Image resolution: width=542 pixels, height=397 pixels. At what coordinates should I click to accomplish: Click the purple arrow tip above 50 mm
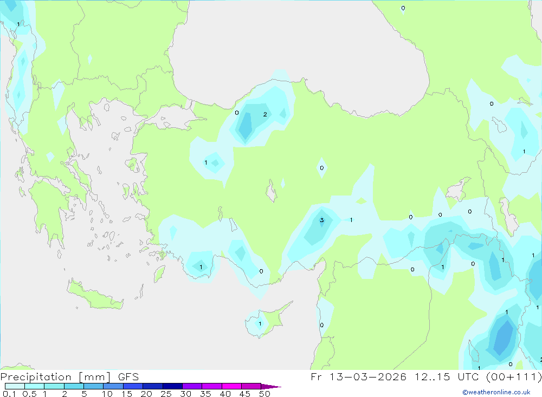(271, 386)
